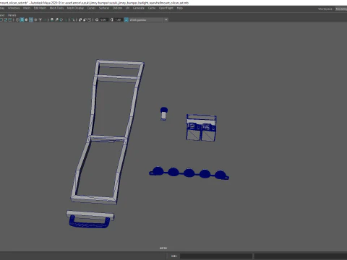The height and width of the screenshot is (260, 347).
Task: Open the Windows menu
Action: tap(14, 8)
